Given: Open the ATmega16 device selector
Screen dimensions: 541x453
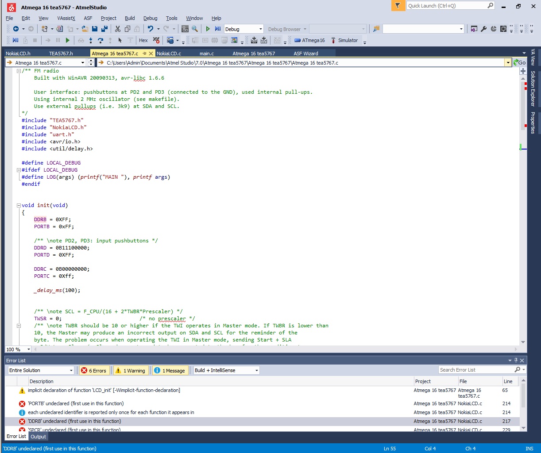Looking at the screenshot, I should [x=309, y=40].
